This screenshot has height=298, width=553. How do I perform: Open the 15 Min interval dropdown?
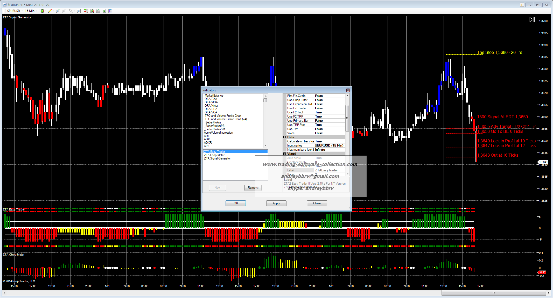pos(37,11)
